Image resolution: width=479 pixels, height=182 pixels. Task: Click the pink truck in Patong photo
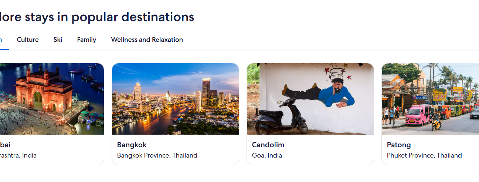click(x=418, y=115)
